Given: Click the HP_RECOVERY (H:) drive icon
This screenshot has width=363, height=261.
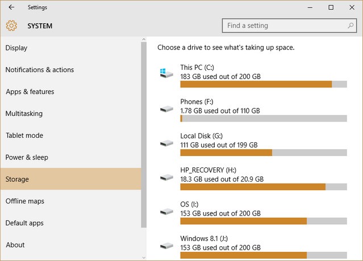Looking at the screenshot, I should click(166, 178).
